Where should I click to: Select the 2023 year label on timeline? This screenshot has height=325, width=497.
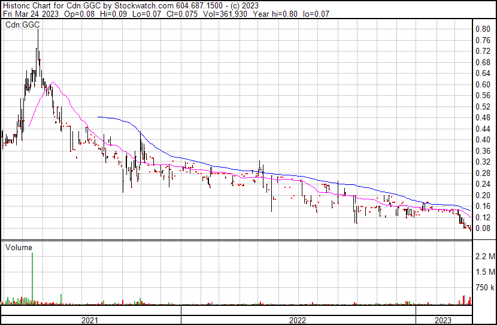(443, 320)
